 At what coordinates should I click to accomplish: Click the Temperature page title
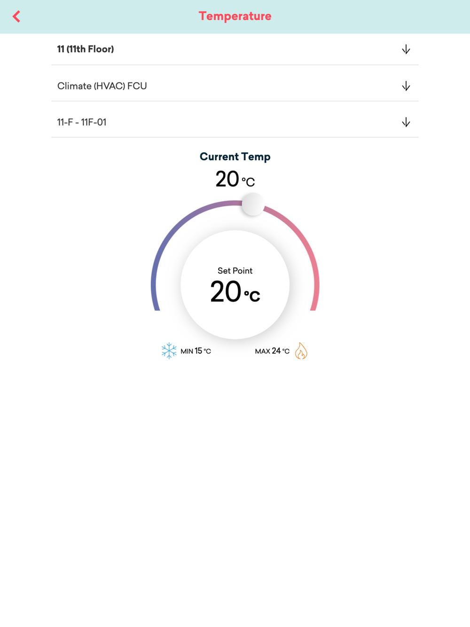click(235, 16)
